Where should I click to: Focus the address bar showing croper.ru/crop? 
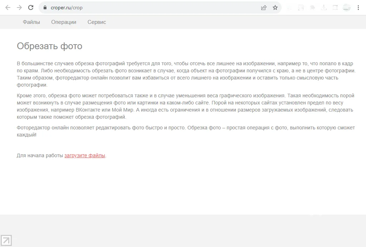pos(150,7)
